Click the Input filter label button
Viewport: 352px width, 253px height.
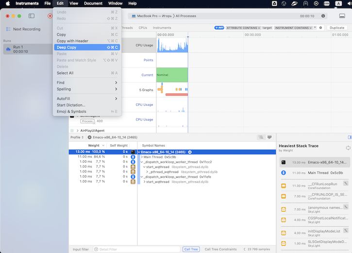(81, 249)
